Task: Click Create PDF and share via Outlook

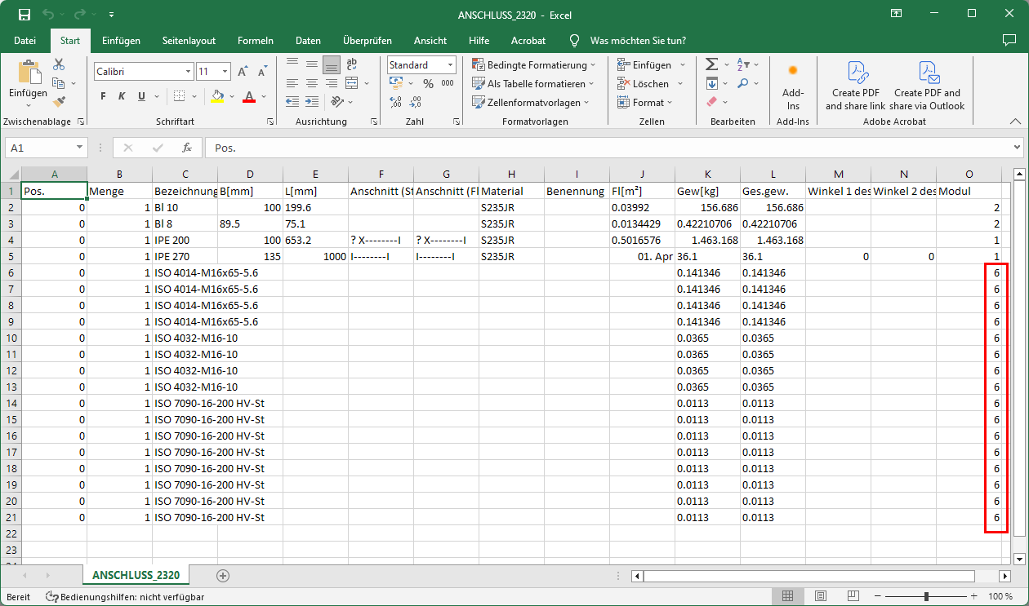Action: (927, 86)
